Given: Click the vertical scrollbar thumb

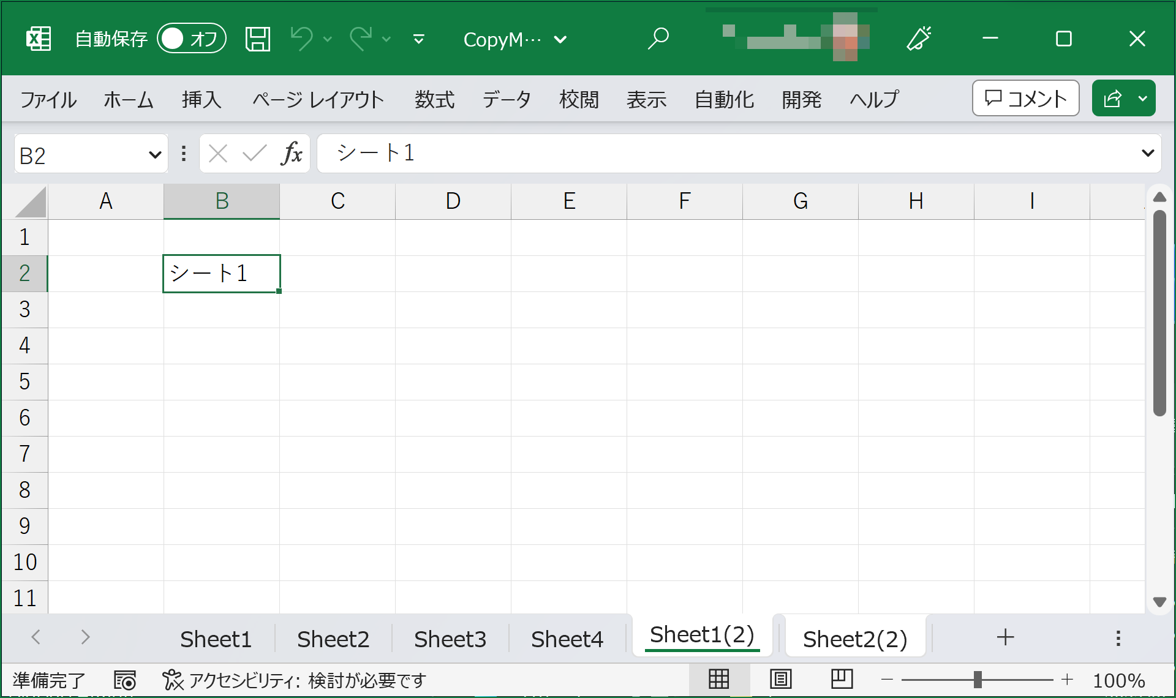Looking at the screenshot, I should pyautogui.click(x=1159, y=313).
